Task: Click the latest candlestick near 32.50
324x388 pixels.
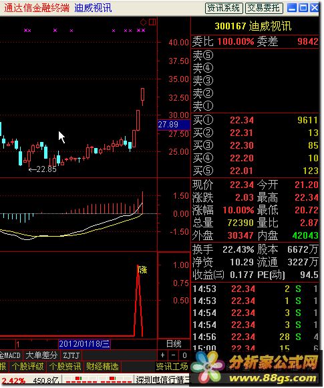Action: (x=142, y=97)
